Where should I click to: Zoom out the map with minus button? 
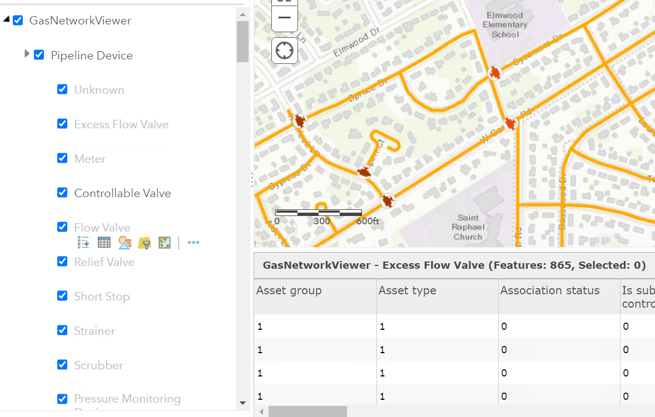(284, 18)
